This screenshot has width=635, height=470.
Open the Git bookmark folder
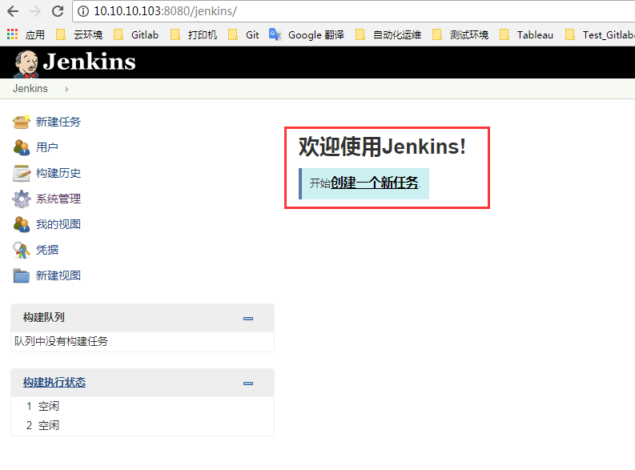(x=243, y=34)
